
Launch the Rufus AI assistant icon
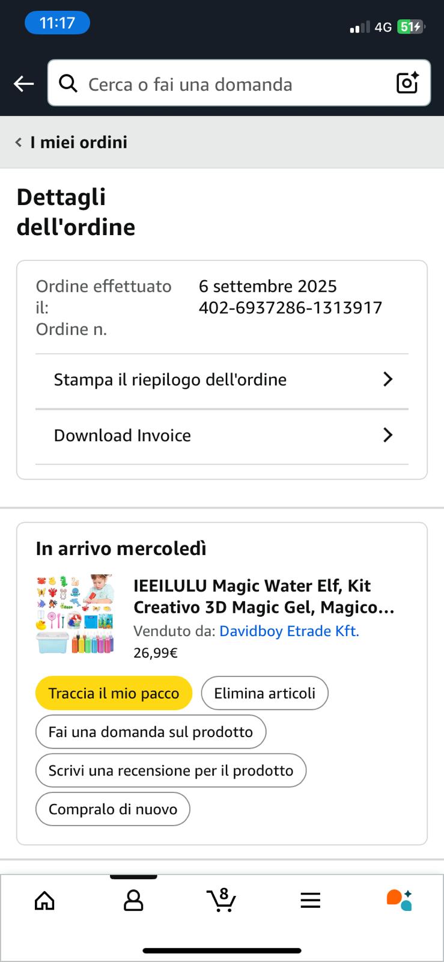point(399,900)
